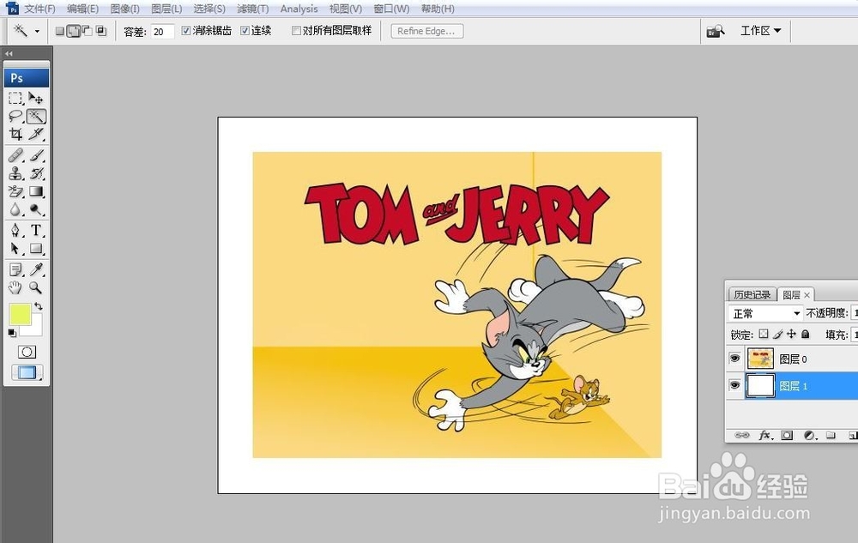Open the 正常 blend mode dropdown
The width and height of the screenshot is (858, 543).
766,313
